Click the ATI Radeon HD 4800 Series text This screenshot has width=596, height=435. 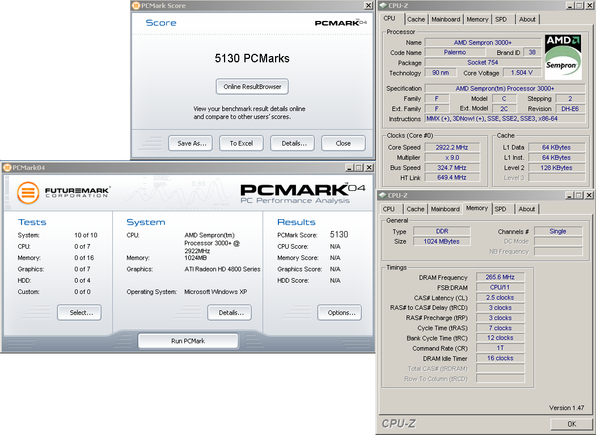[x=222, y=269]
